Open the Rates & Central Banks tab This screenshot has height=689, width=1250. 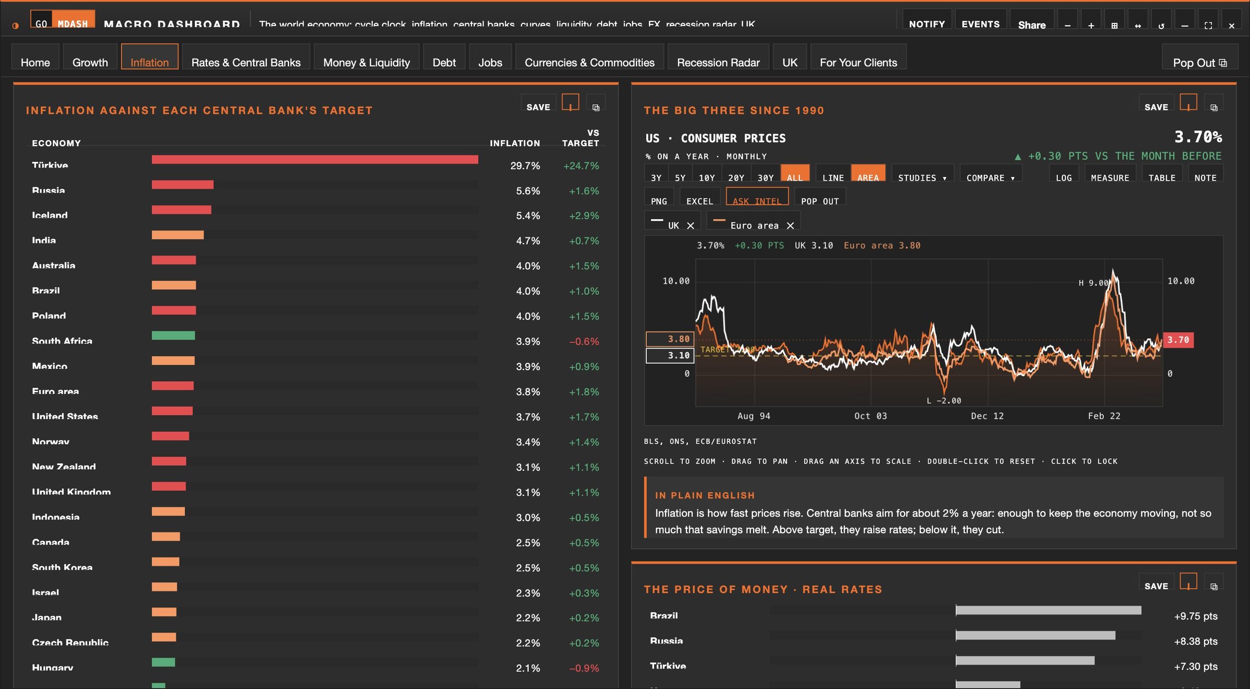click(246, 57)
